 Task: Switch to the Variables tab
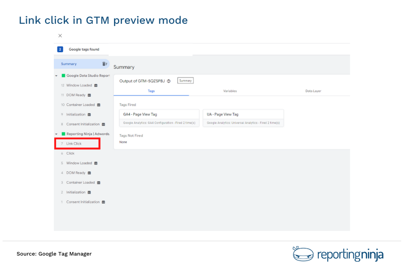point(230,91)
